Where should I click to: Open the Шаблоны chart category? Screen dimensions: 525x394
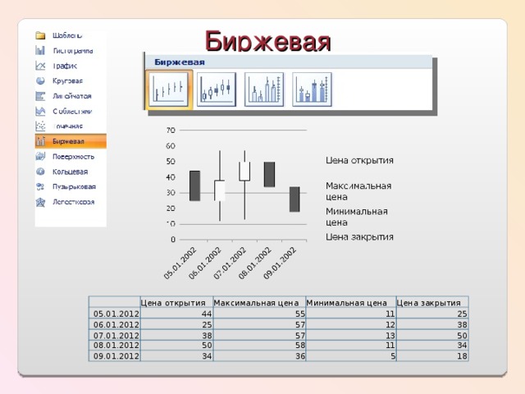click(67, 35)
